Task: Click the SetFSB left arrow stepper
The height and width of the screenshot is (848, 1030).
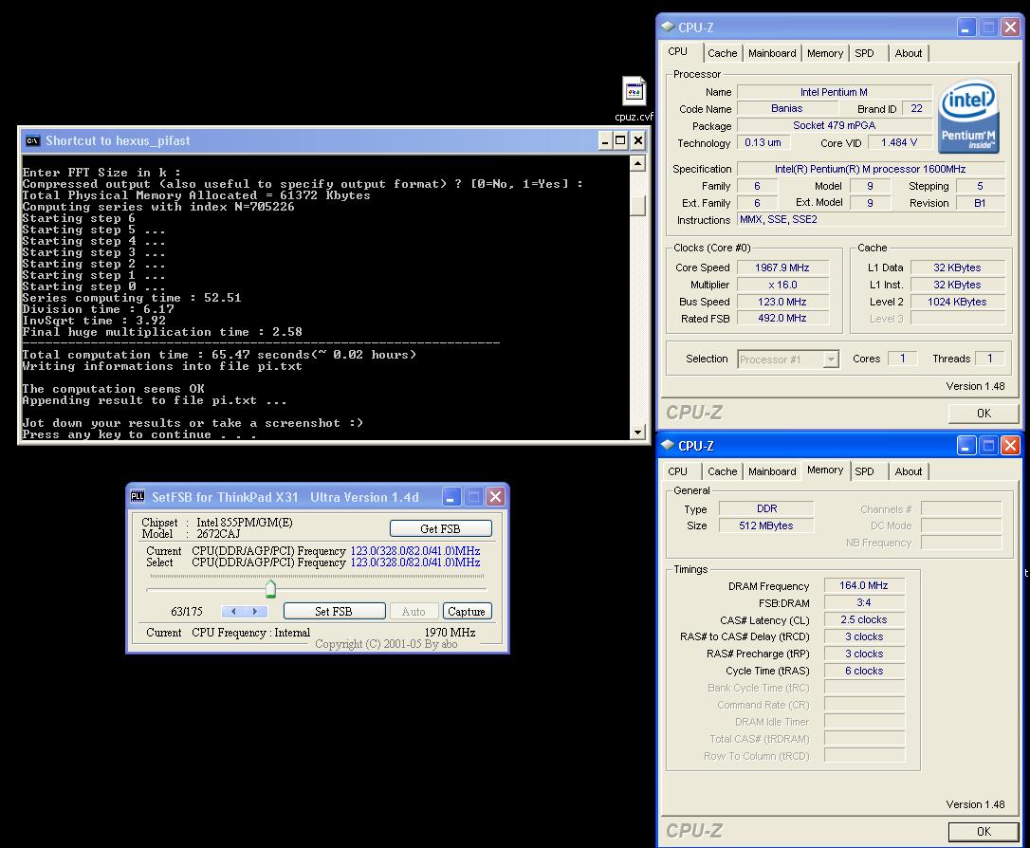Action: (233, 612)
